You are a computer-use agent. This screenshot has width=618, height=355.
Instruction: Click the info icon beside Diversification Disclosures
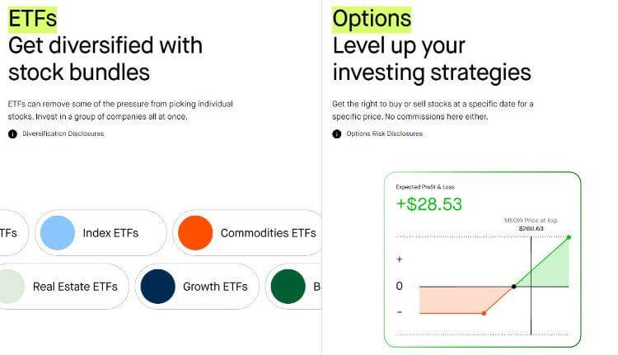click(x=12, y=134)
